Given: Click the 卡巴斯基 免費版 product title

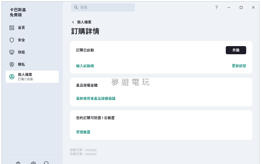Looking at the screenshot, I should coord(18,12).
